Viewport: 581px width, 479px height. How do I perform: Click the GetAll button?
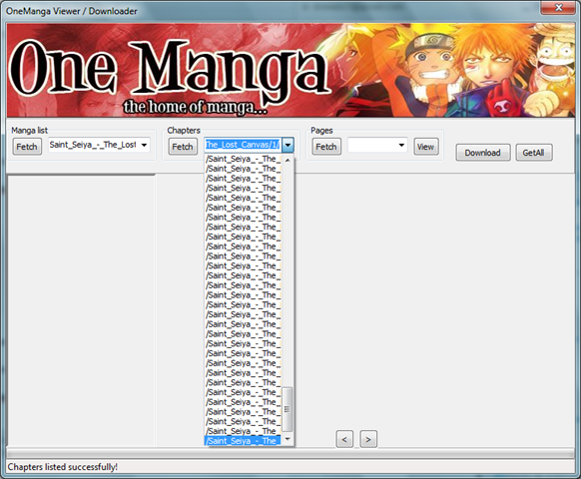[x=534, y=153]
